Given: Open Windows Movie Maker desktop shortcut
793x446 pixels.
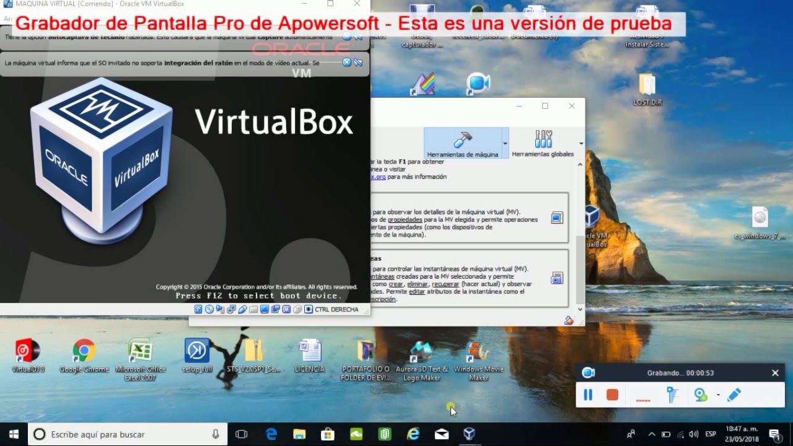Looking at the screenshot, I should (478, 360).
